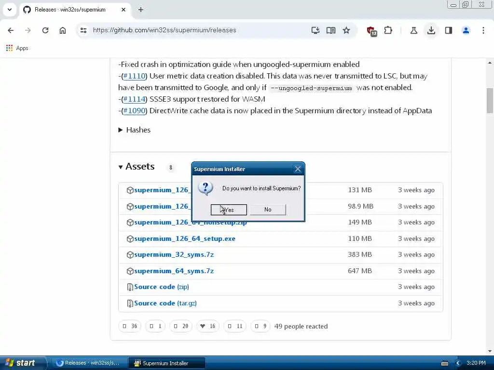Select the Releases win32ss/supermium tab

click(x=75, y=10)
